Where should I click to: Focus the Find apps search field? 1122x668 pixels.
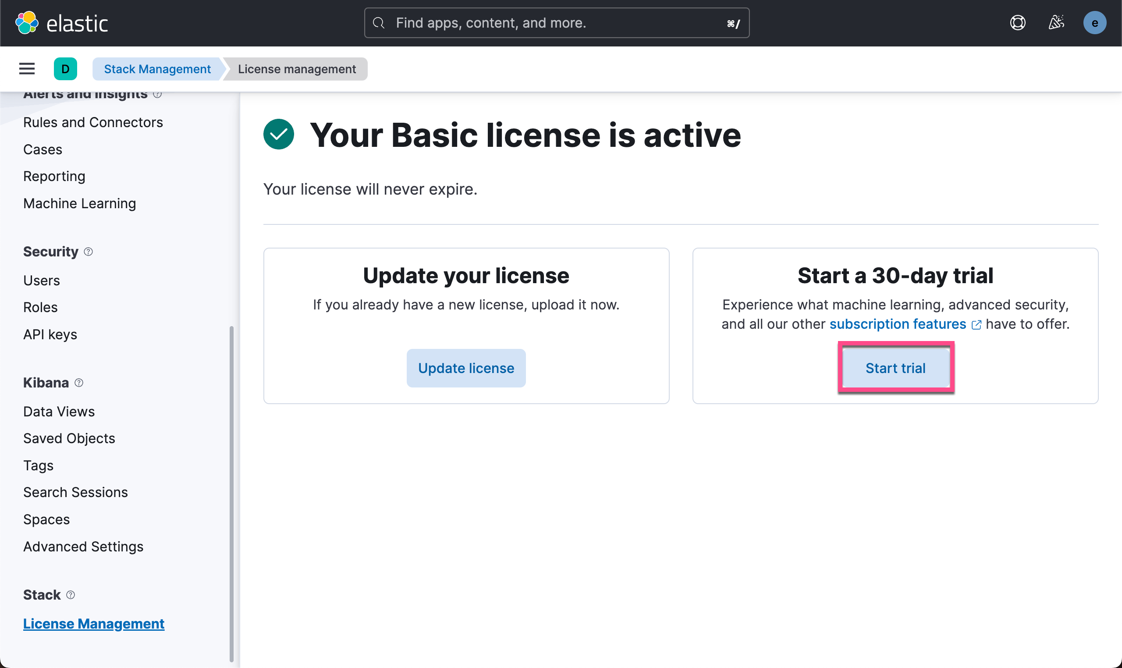[x=556, y=23]
